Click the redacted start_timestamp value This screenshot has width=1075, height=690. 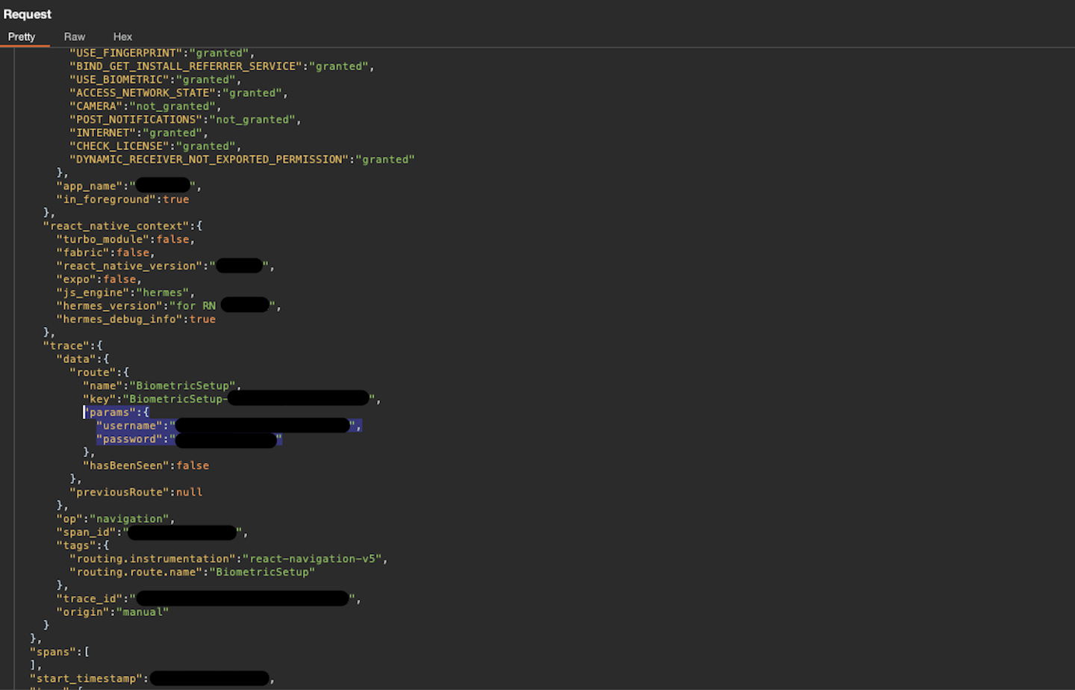pyautogui.click(x=209, y=678)
